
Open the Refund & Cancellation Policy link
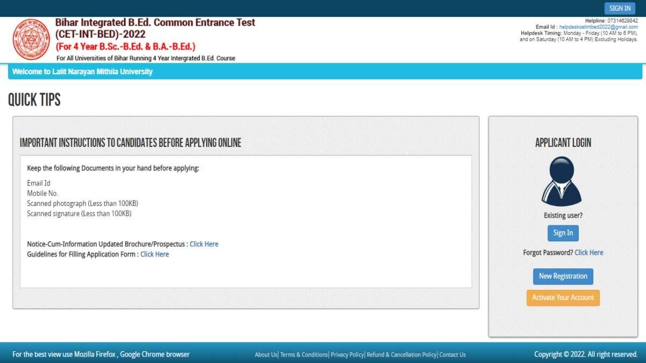click(401, 354)
